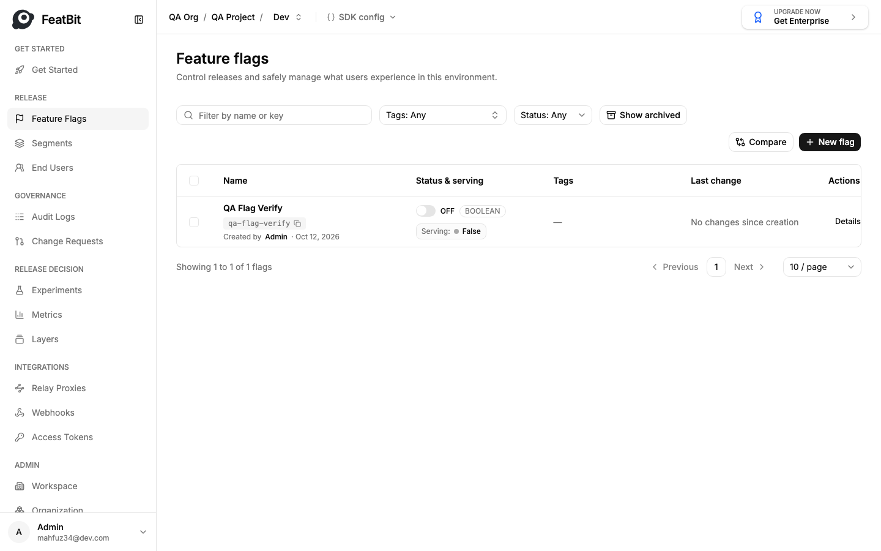881x551 pixels.
Task: Toggle Show archived button
Action: pos(643,115)
